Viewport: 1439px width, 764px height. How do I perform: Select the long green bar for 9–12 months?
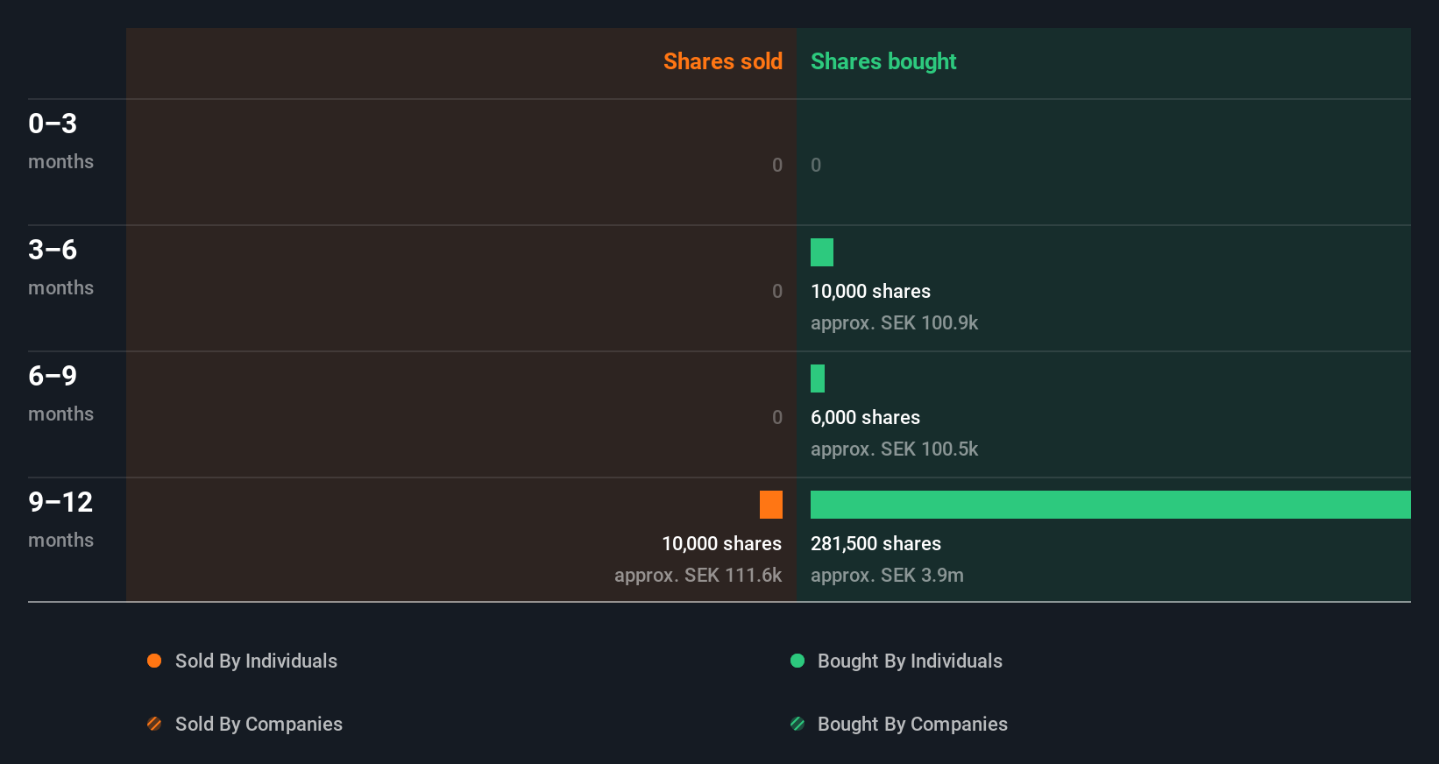click(1110, 505)
